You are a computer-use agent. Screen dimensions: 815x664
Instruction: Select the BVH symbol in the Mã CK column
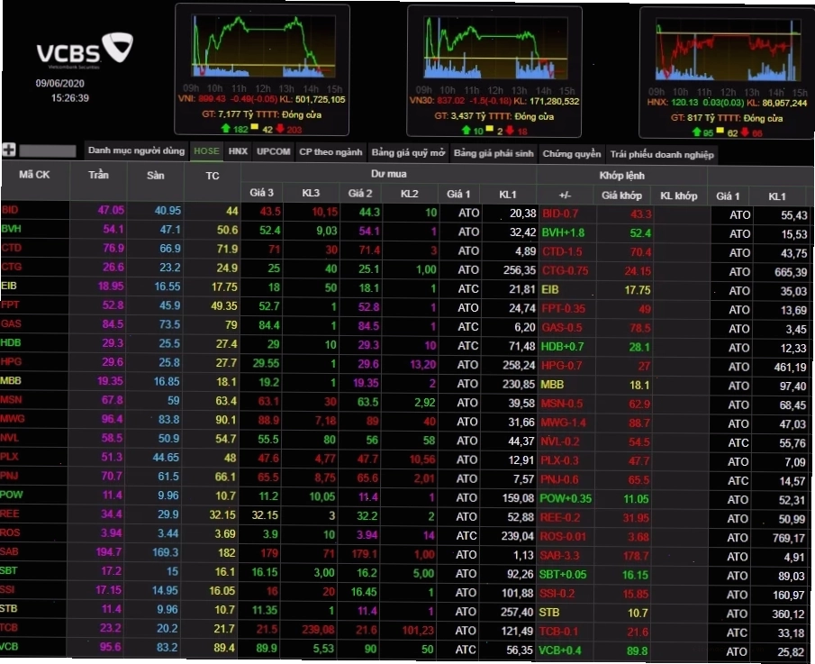[11, 229]
